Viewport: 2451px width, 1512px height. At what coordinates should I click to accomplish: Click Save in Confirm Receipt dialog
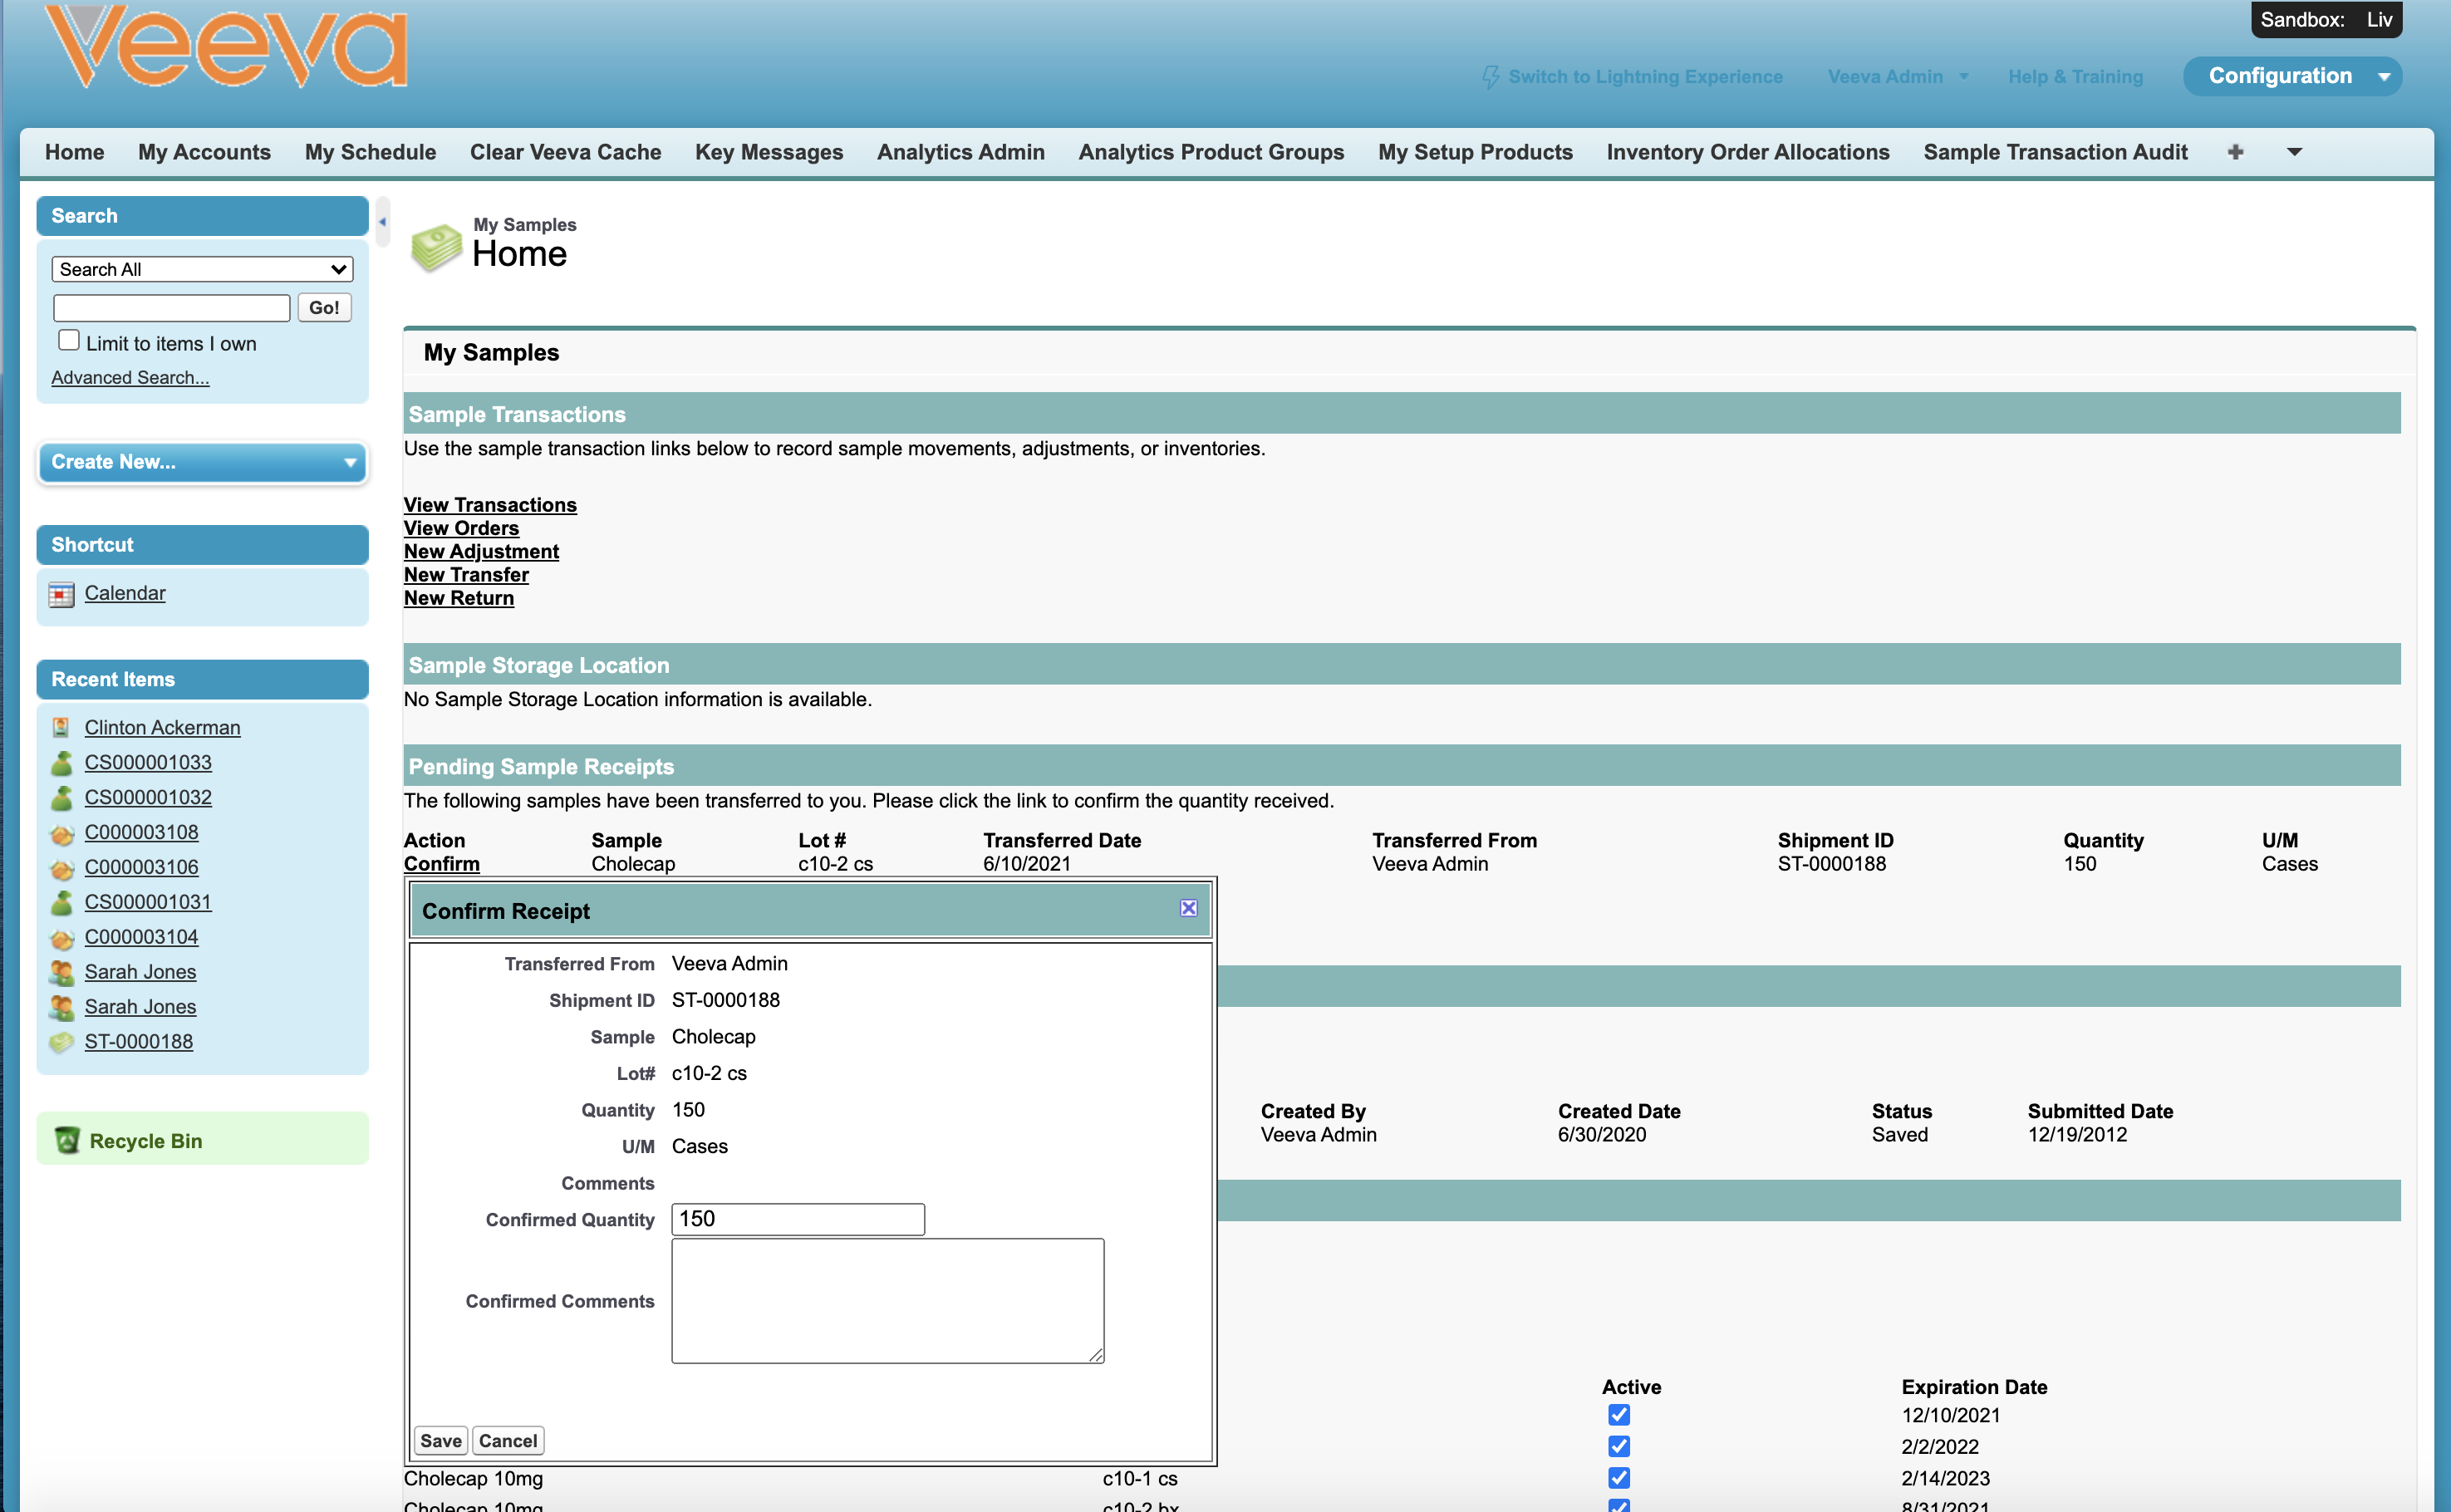[x=440, y=1440]
